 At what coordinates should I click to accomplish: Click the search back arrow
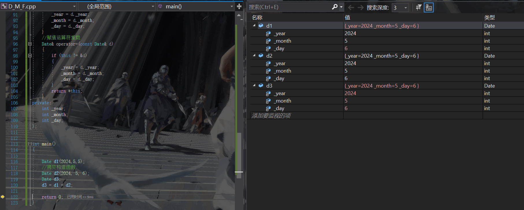click(x=351, y=7)
